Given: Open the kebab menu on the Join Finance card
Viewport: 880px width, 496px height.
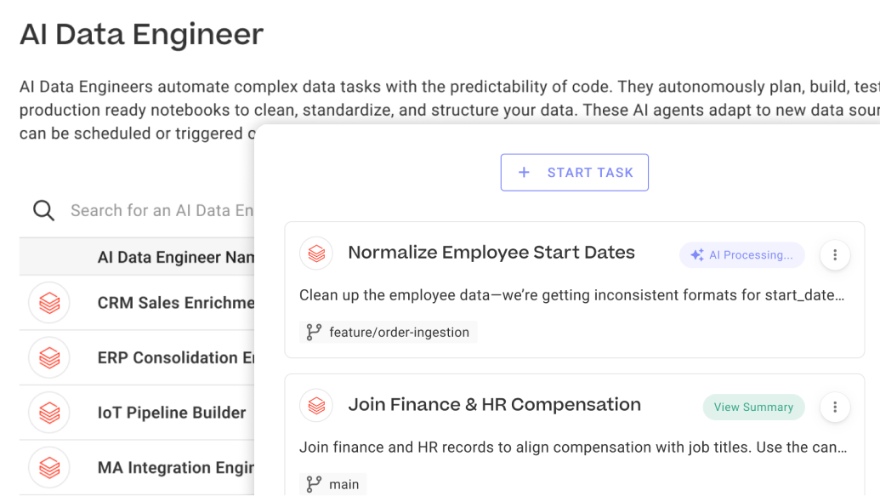Looking at the screenshot, I should [835, 407].
